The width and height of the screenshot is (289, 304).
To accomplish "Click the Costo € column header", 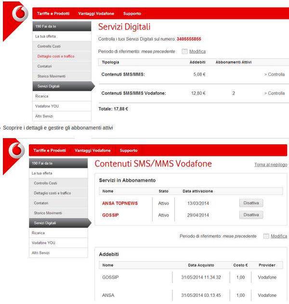I will pyautogui.click(x=240, y=265).
